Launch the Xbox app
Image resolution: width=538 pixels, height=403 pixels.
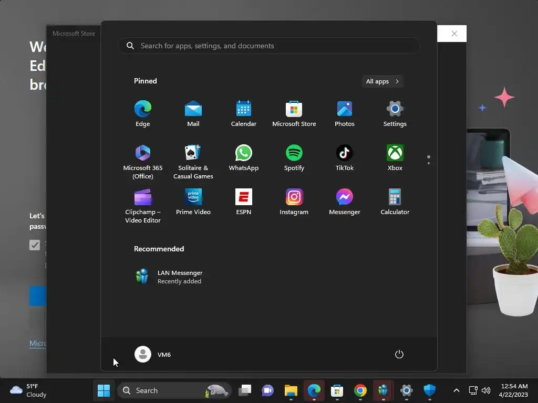coord(395,158)
